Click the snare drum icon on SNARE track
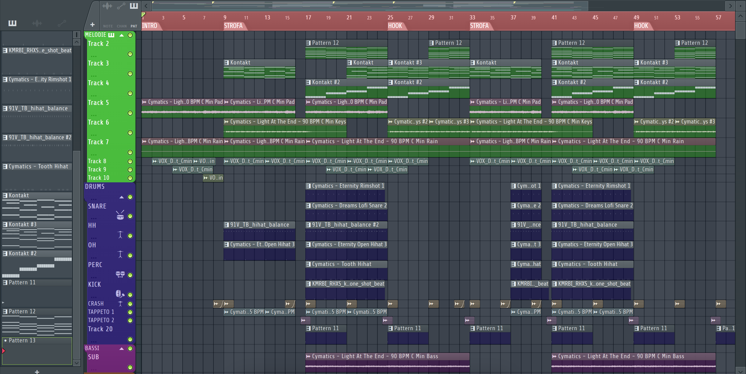Image resolution: width=746 pixels, height=374 pixels. tap(120, 215)
